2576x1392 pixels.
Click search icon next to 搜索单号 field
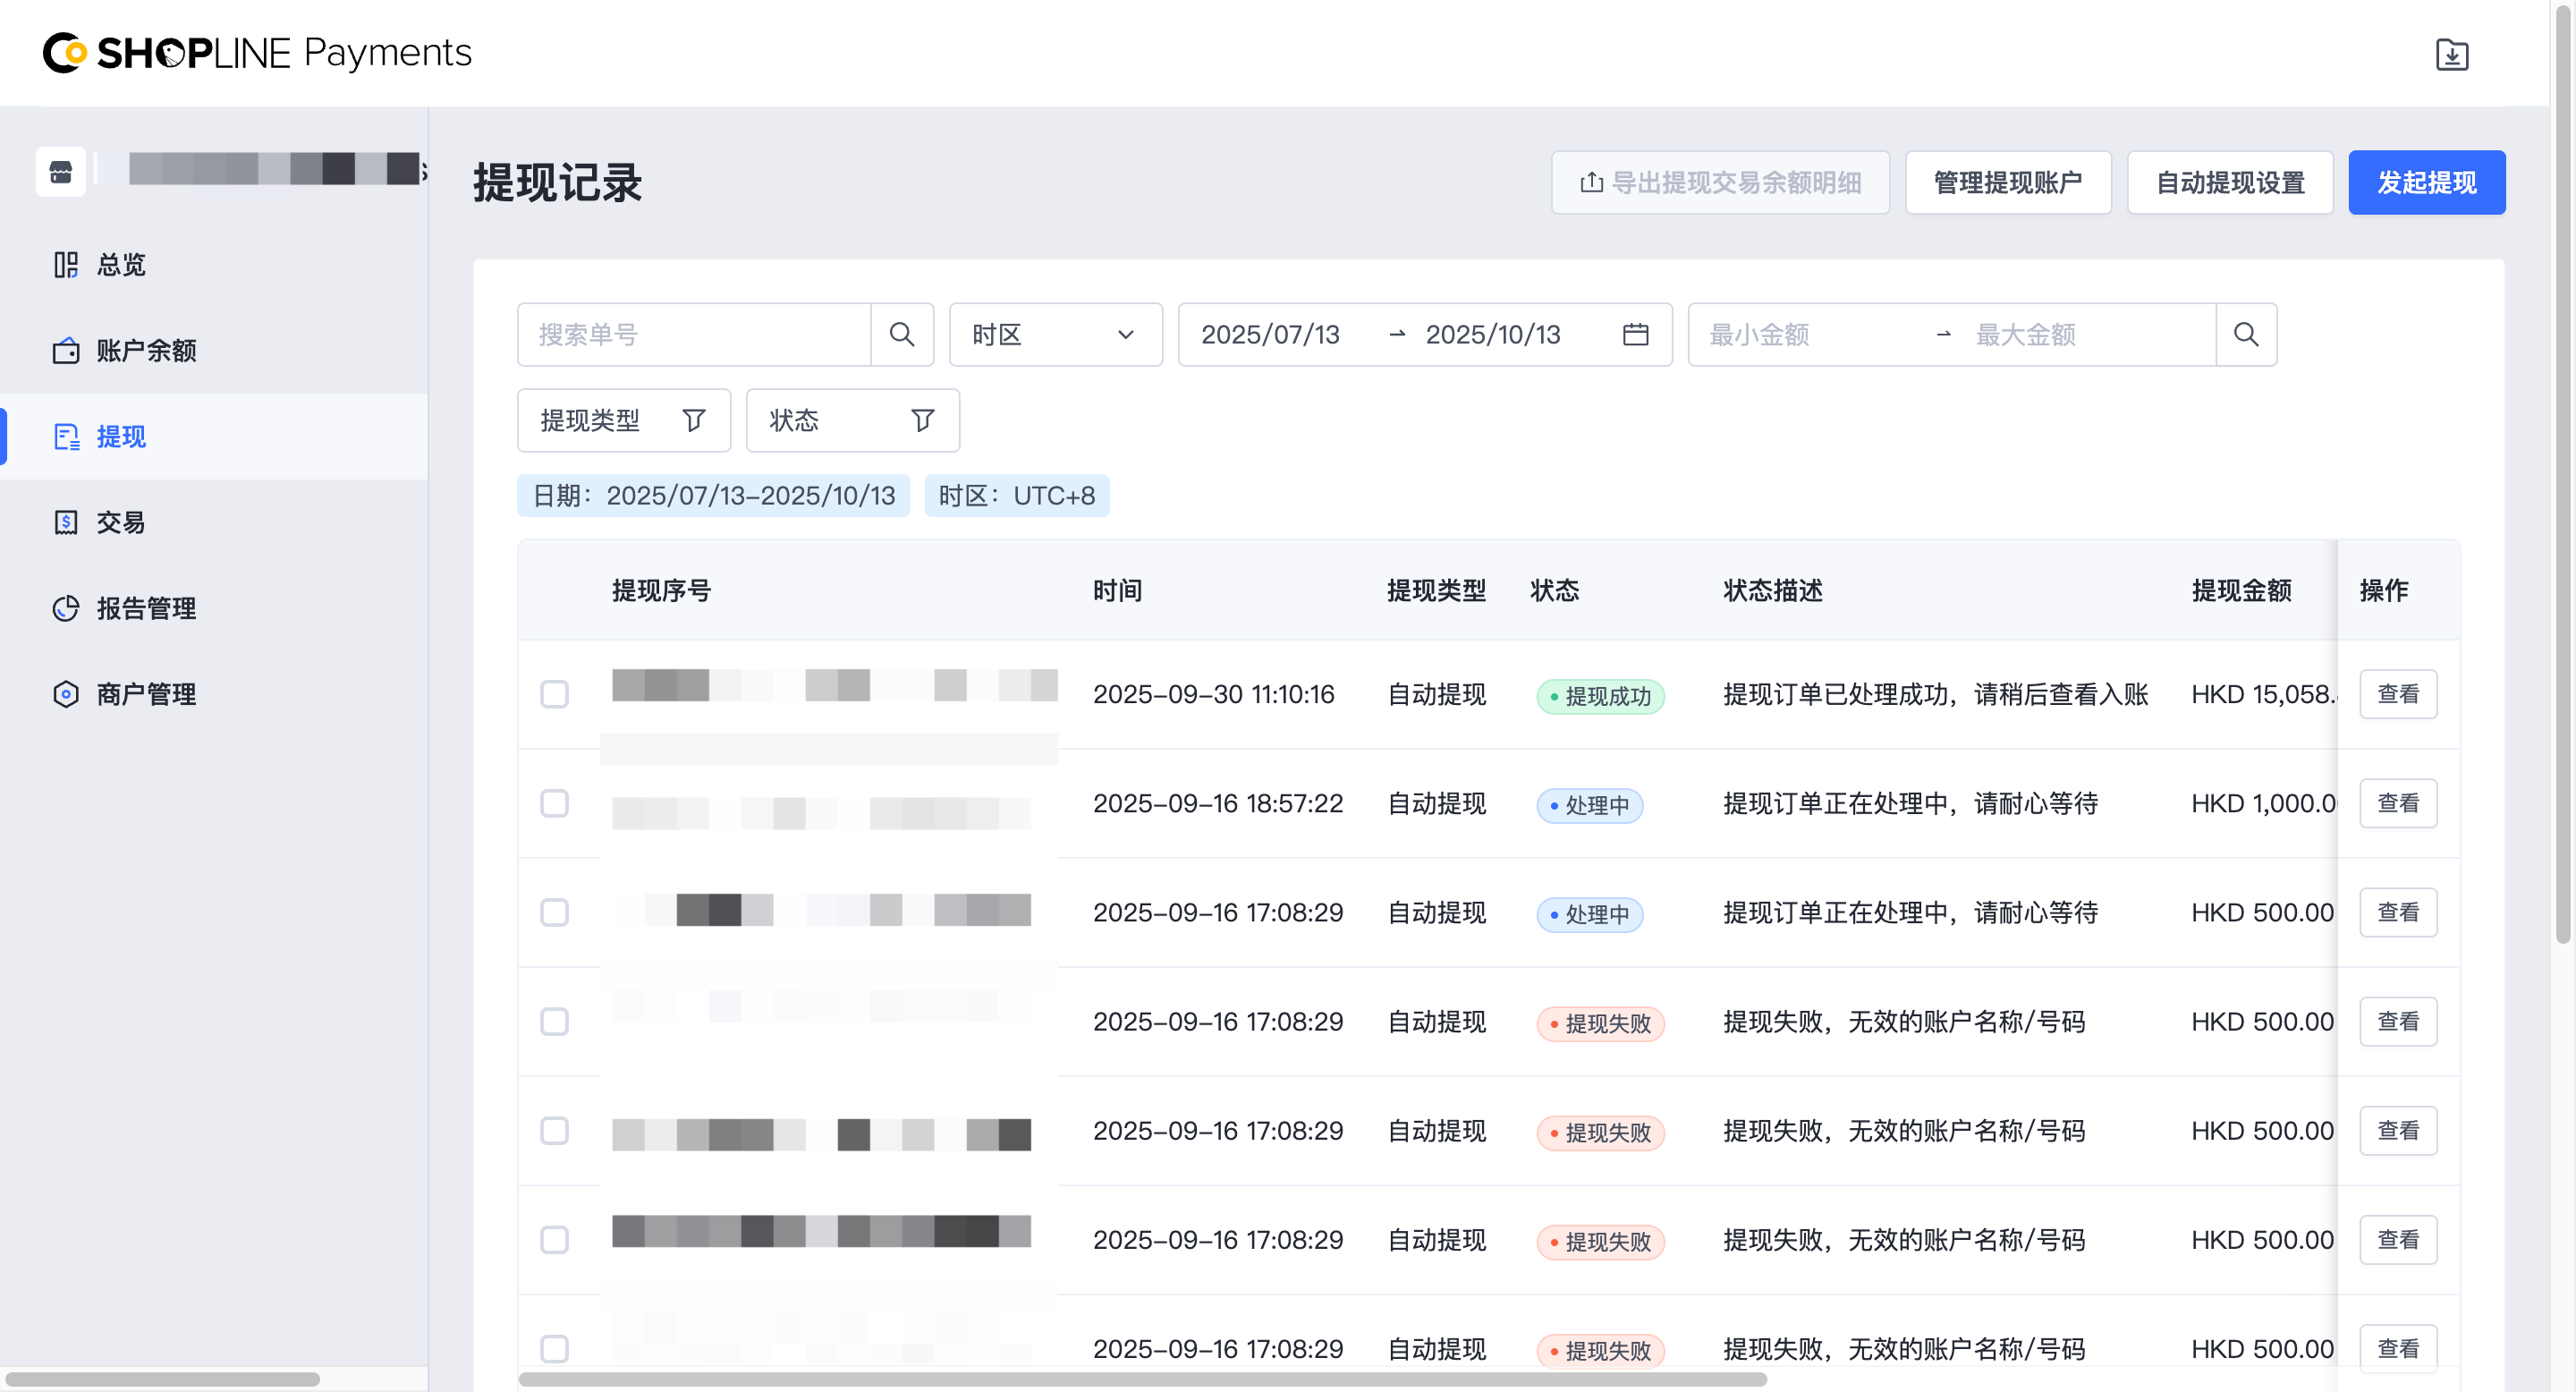click(901, 335)
